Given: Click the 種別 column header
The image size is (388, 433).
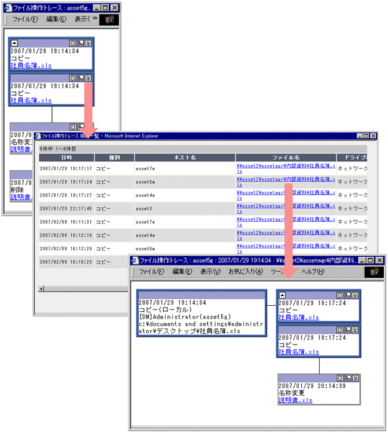Looking at the screenshot, I should point(114,158).
